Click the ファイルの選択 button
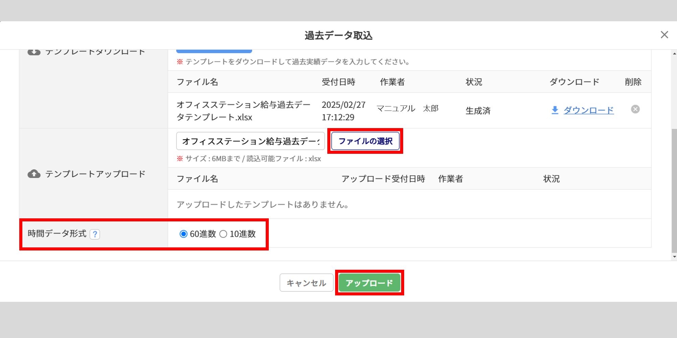 (366, 141)
